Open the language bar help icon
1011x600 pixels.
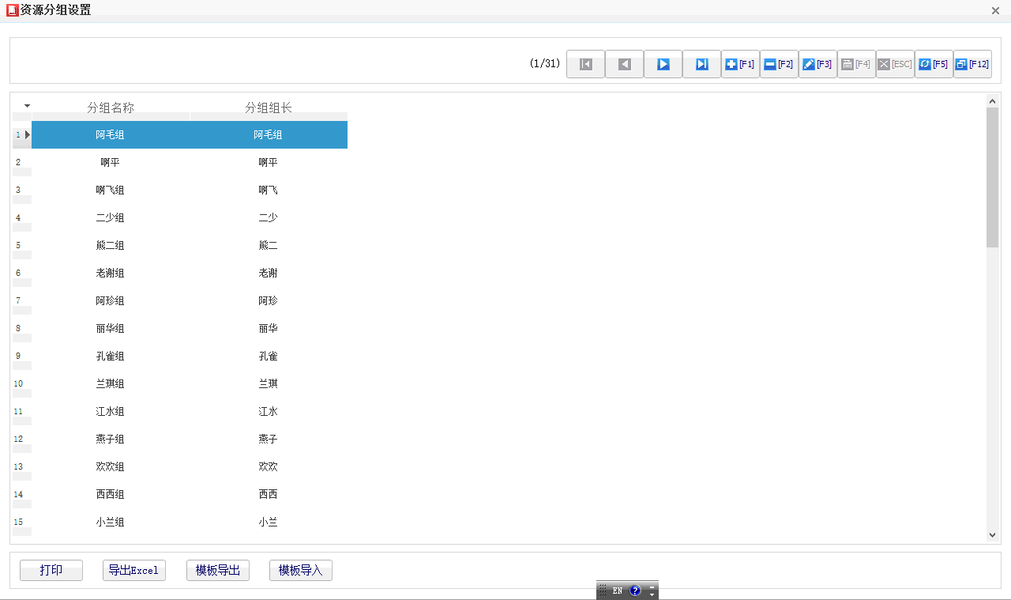(x=635, y=591)
